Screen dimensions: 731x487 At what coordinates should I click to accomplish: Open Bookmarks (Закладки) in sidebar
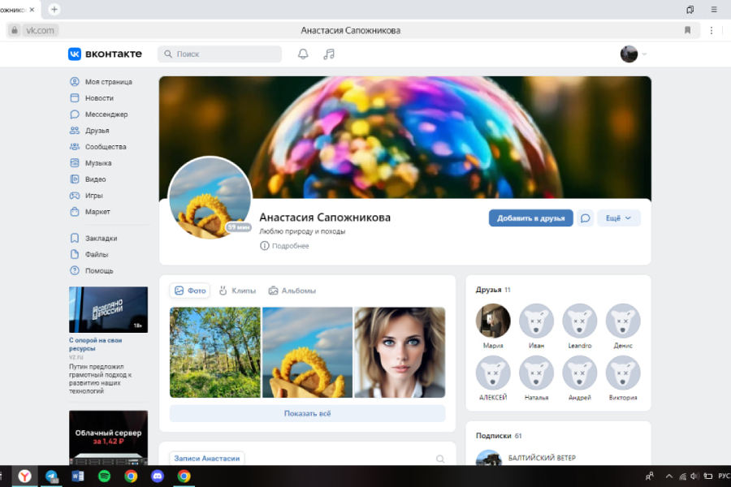pyautogui.click(x=101, y=239)
